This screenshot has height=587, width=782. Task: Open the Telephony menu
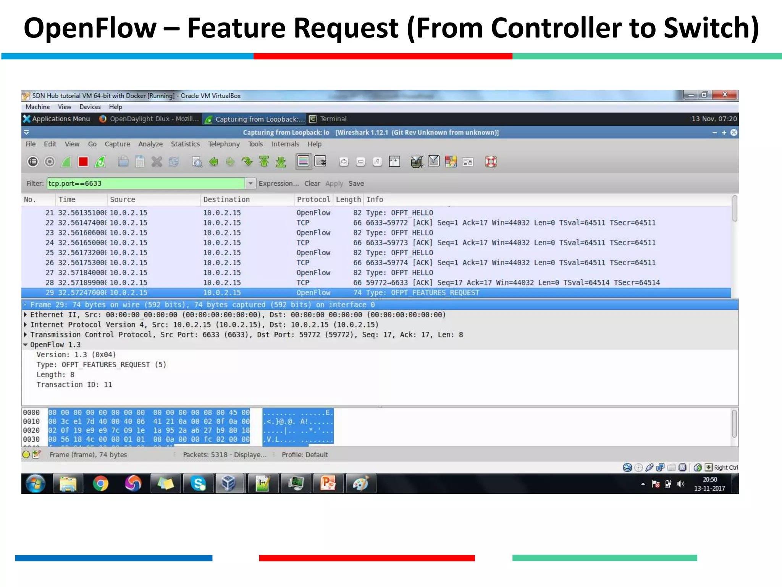[224, 144]
